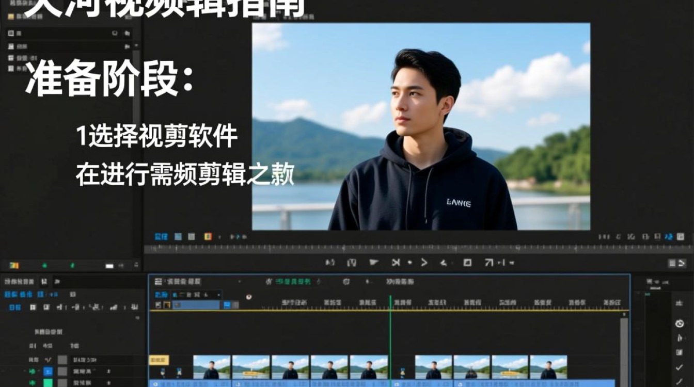
Task: Select the last clip thumbnail in the timeline
Action: 548,367
